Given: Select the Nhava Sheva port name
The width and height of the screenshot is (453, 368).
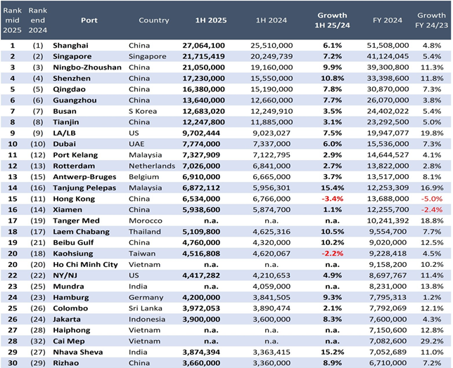Looking at the screenshot, I should tap(77, 352).
